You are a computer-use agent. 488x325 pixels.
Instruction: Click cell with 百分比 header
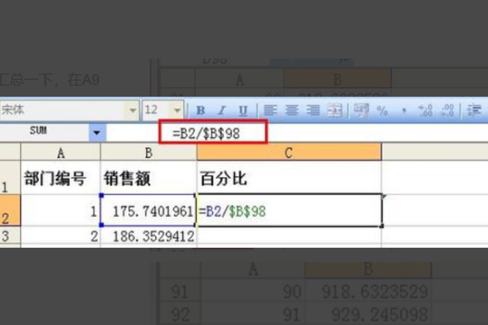[x=289, y=178]
